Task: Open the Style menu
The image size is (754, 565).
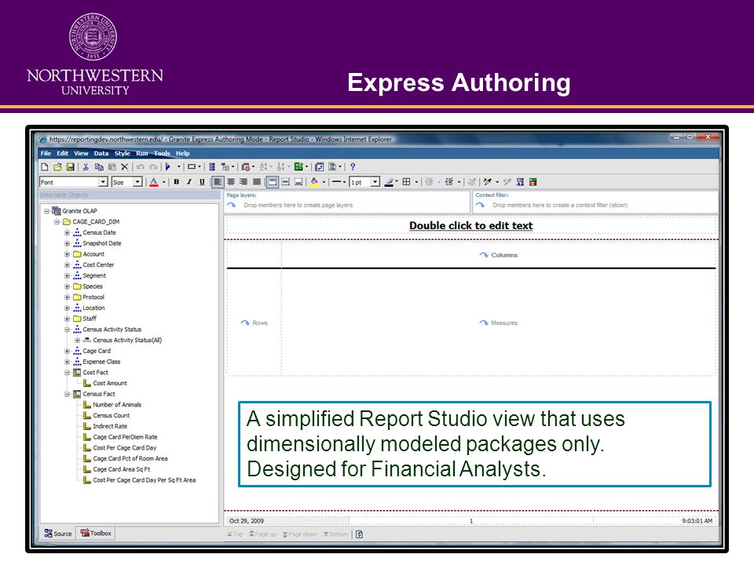Action: point(123,153)
